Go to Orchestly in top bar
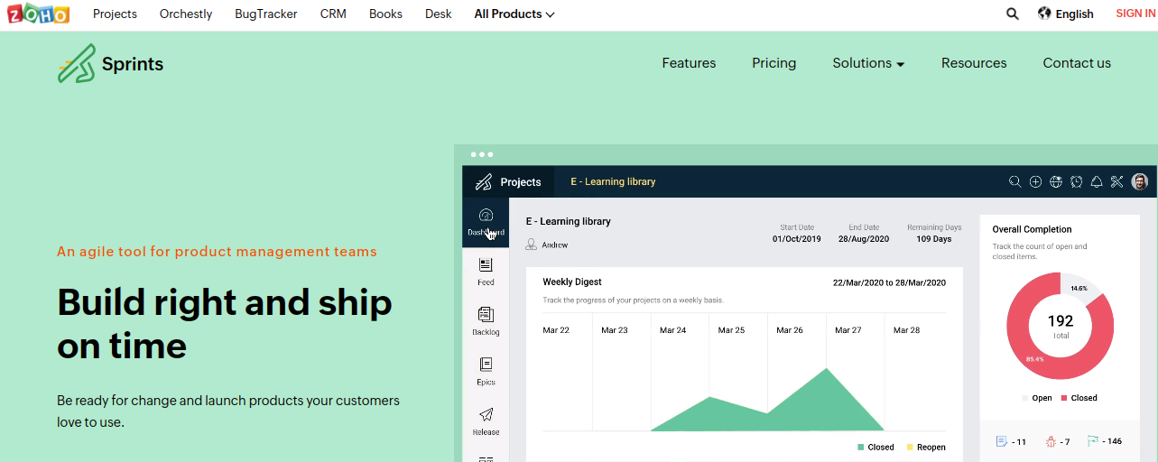 tap(186, 14)
